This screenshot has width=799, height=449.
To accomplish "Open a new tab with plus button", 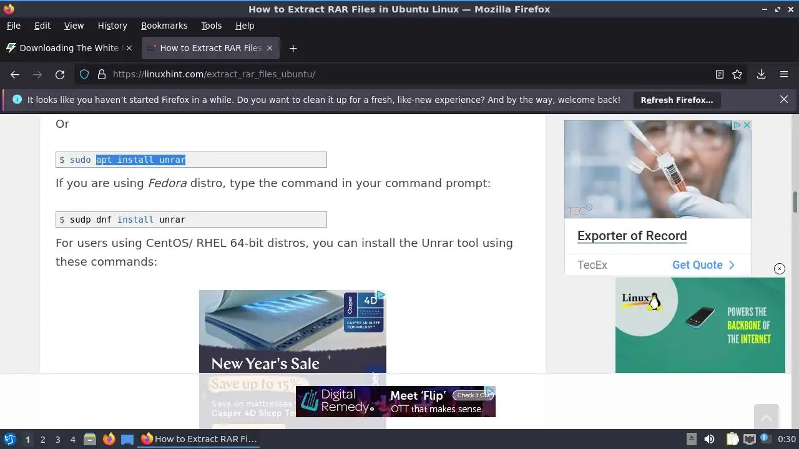I will coord(293,48).
